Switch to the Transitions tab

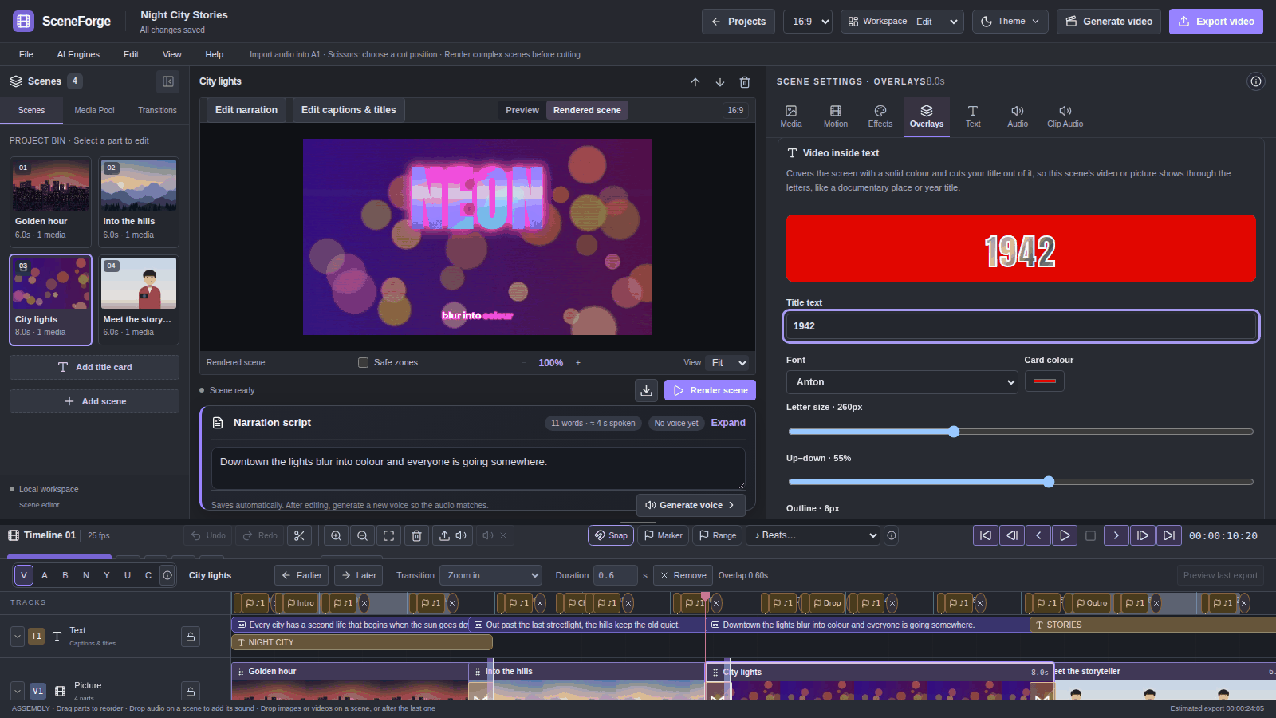(x=157, y=110)
